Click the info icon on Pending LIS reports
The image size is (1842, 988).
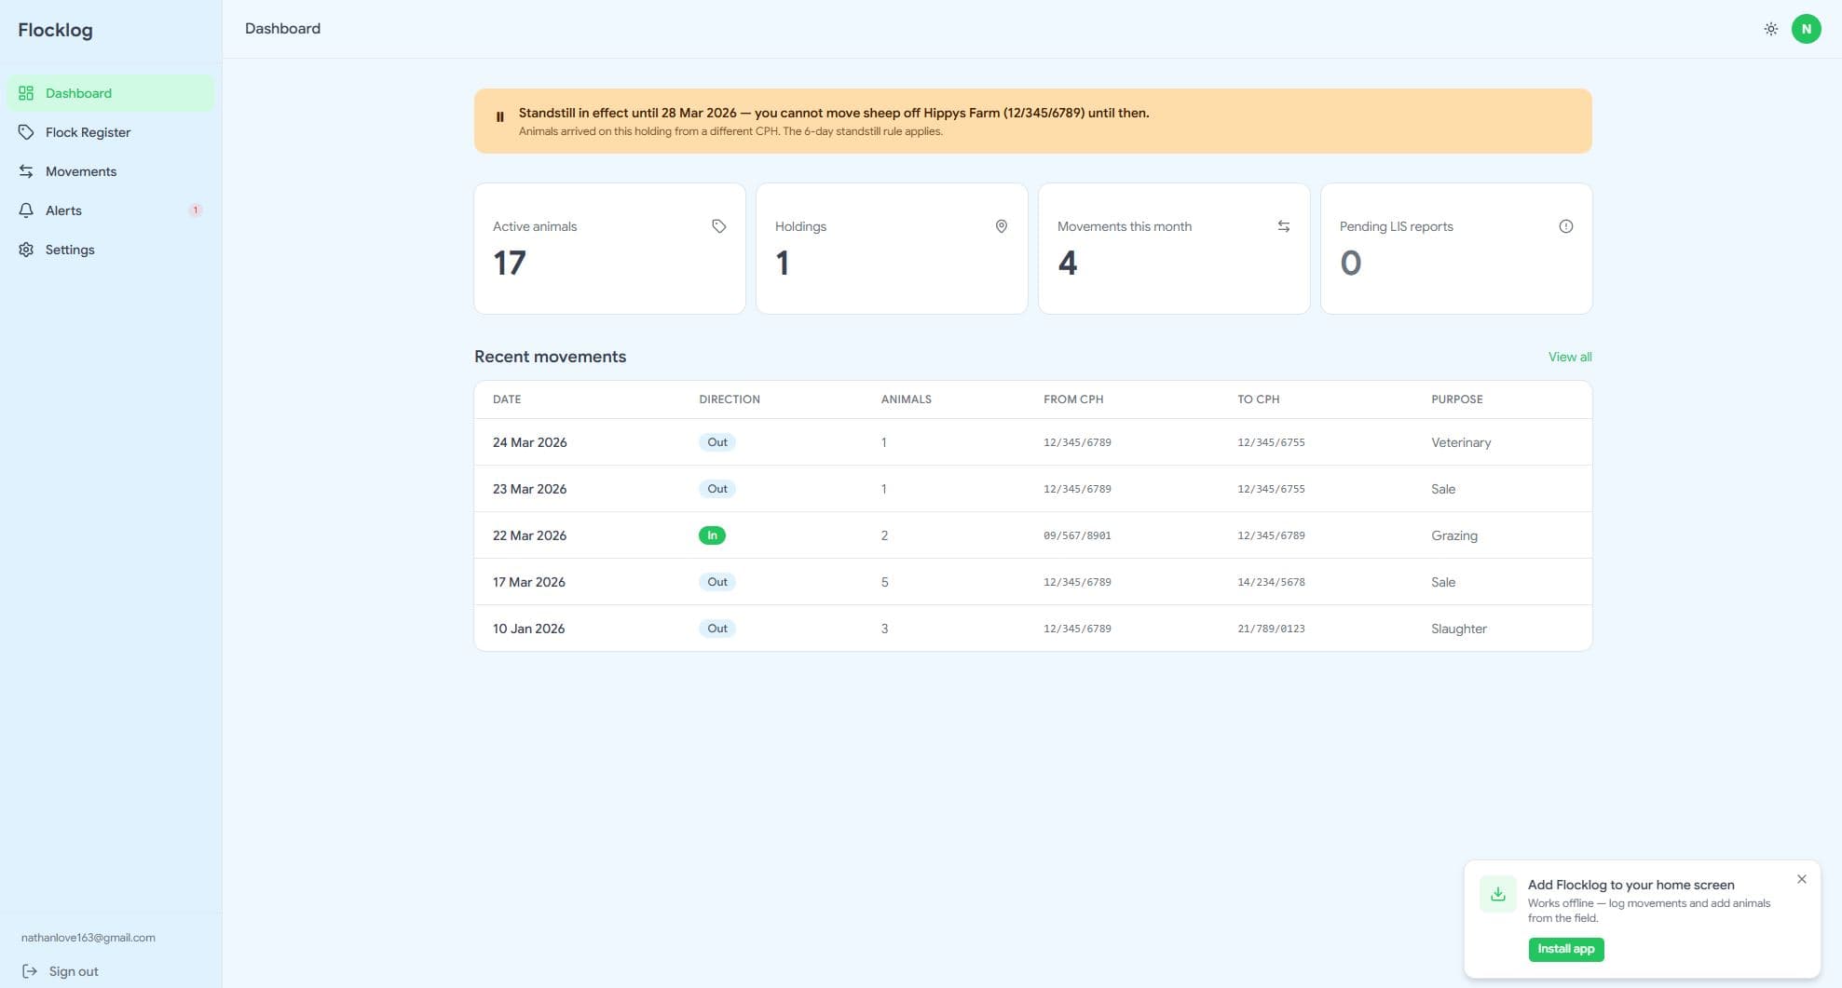[x=1566, y=226]
